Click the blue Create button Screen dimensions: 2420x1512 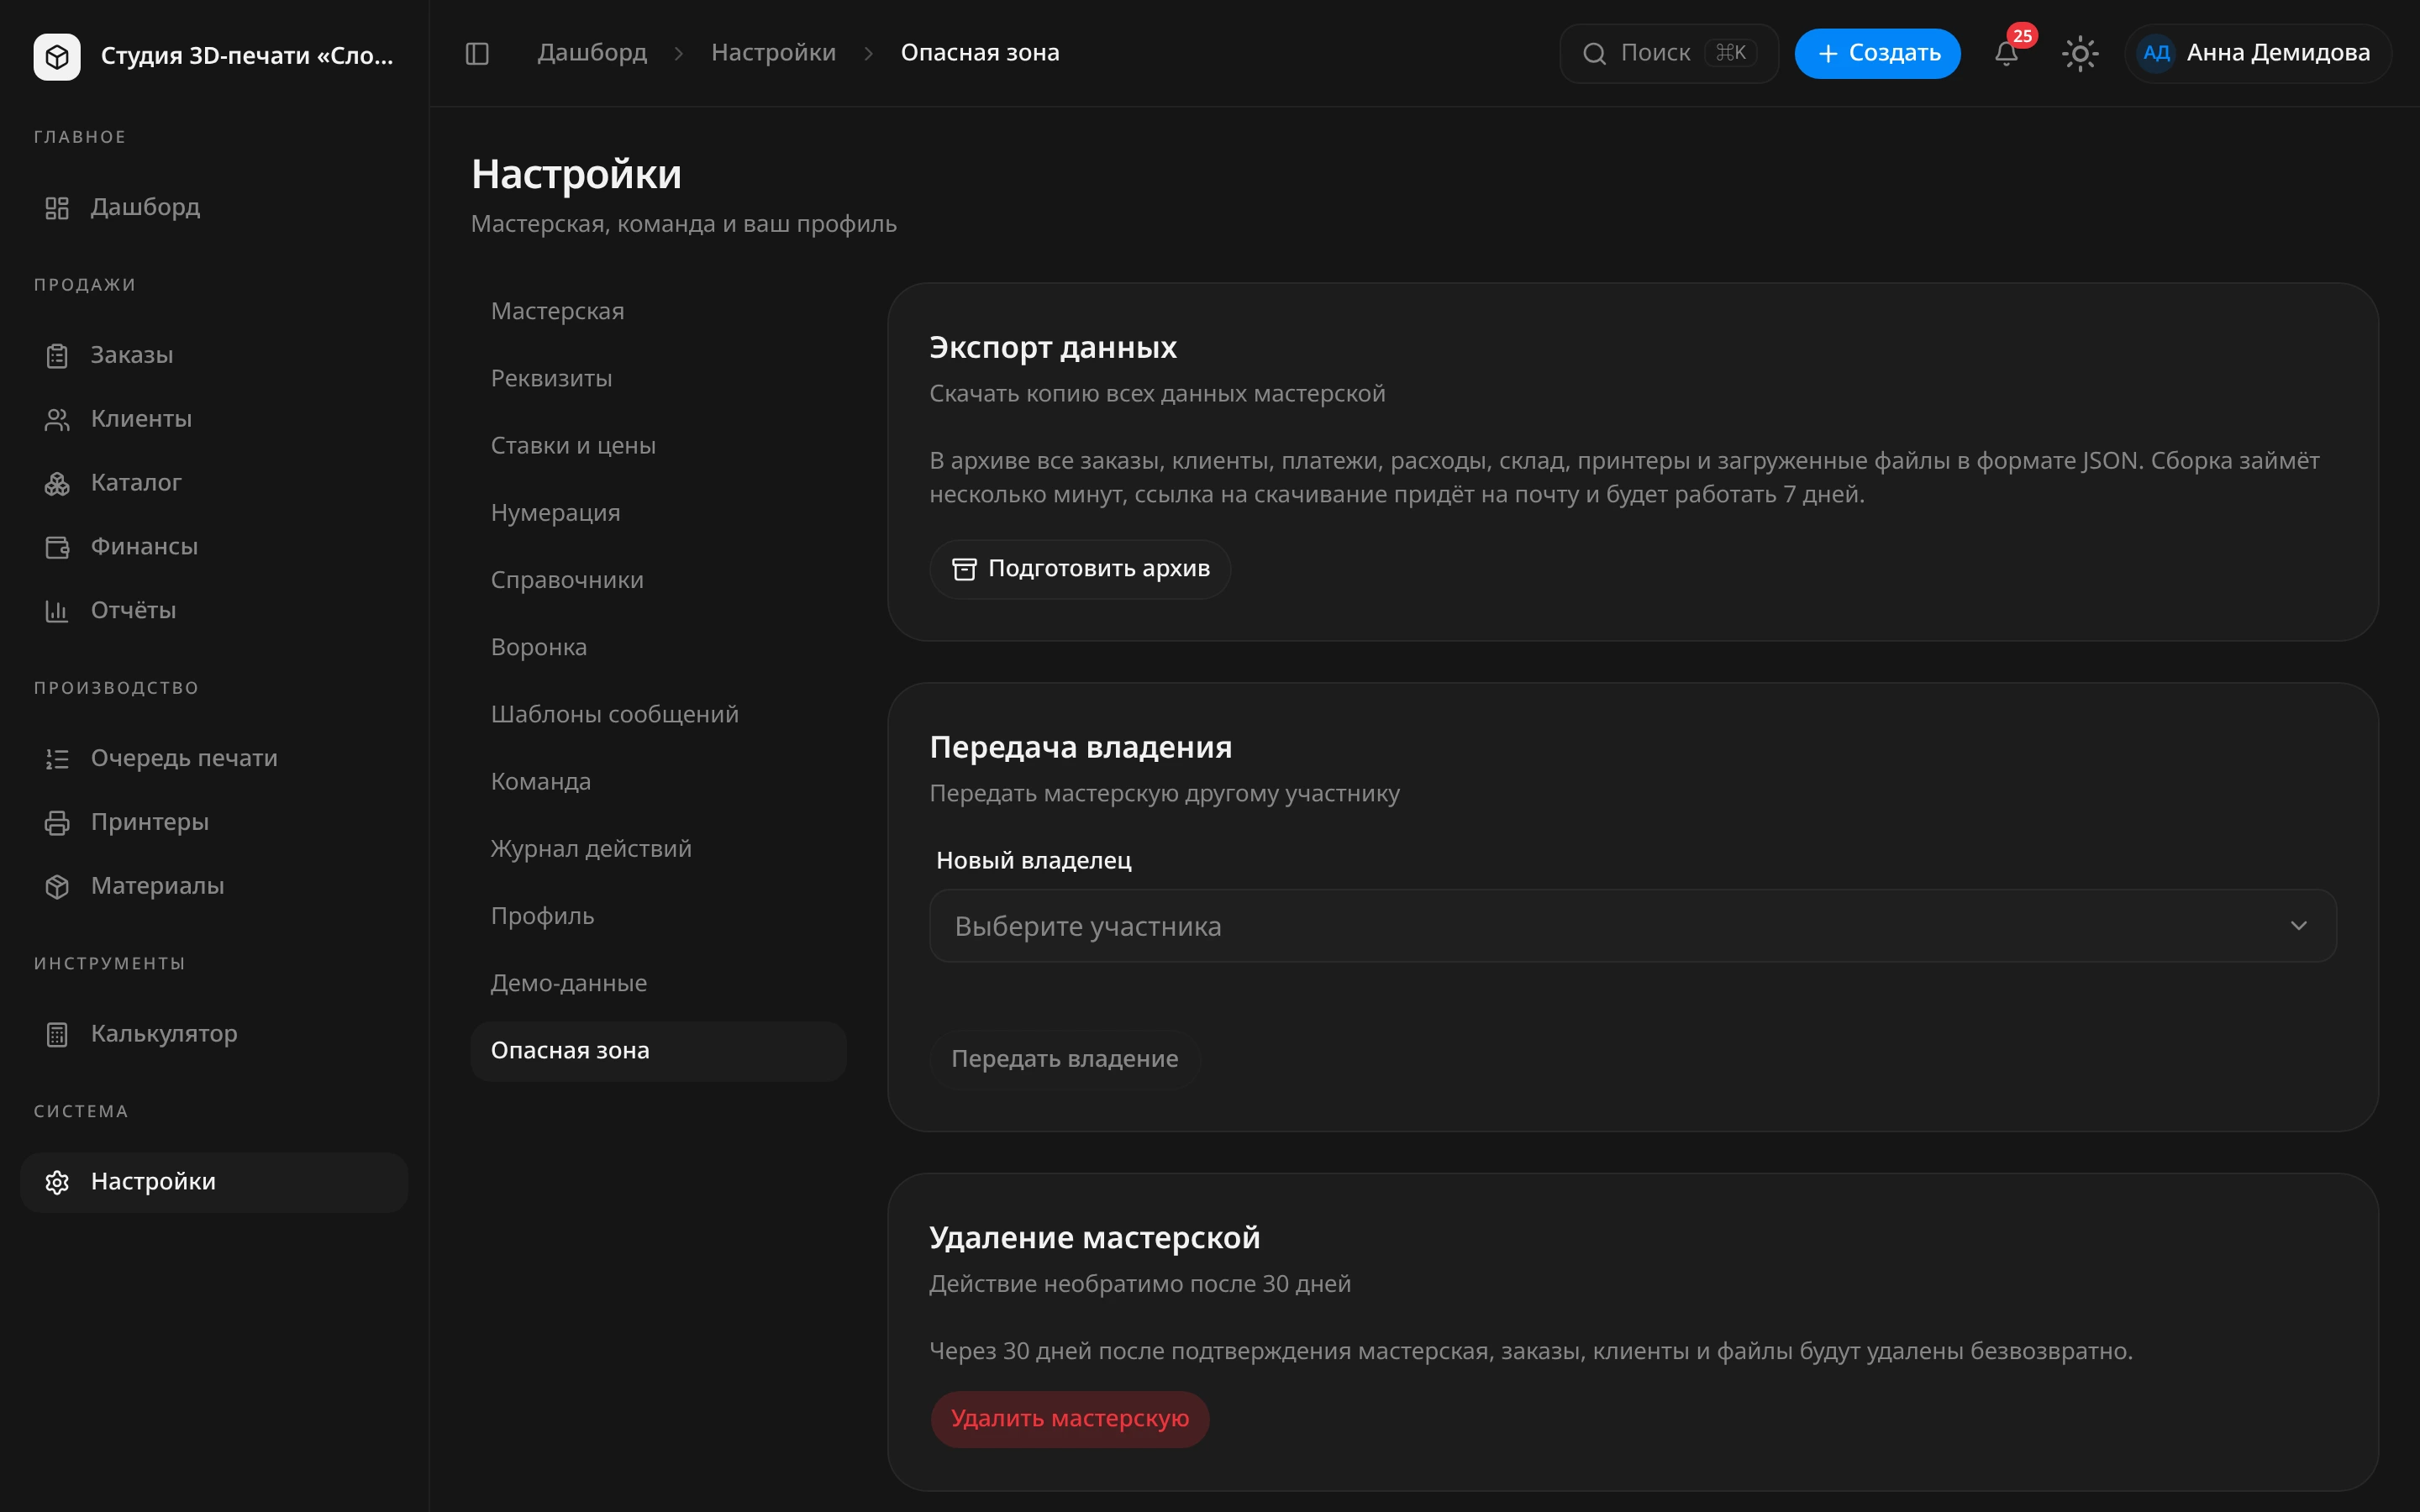[x=1877, y=53]
